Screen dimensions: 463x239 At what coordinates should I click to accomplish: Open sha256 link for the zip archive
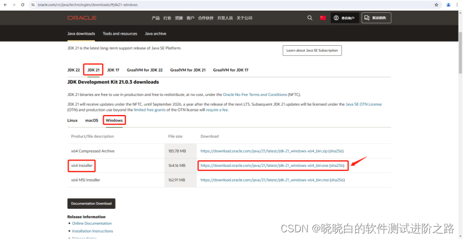(x=336, y=151)
